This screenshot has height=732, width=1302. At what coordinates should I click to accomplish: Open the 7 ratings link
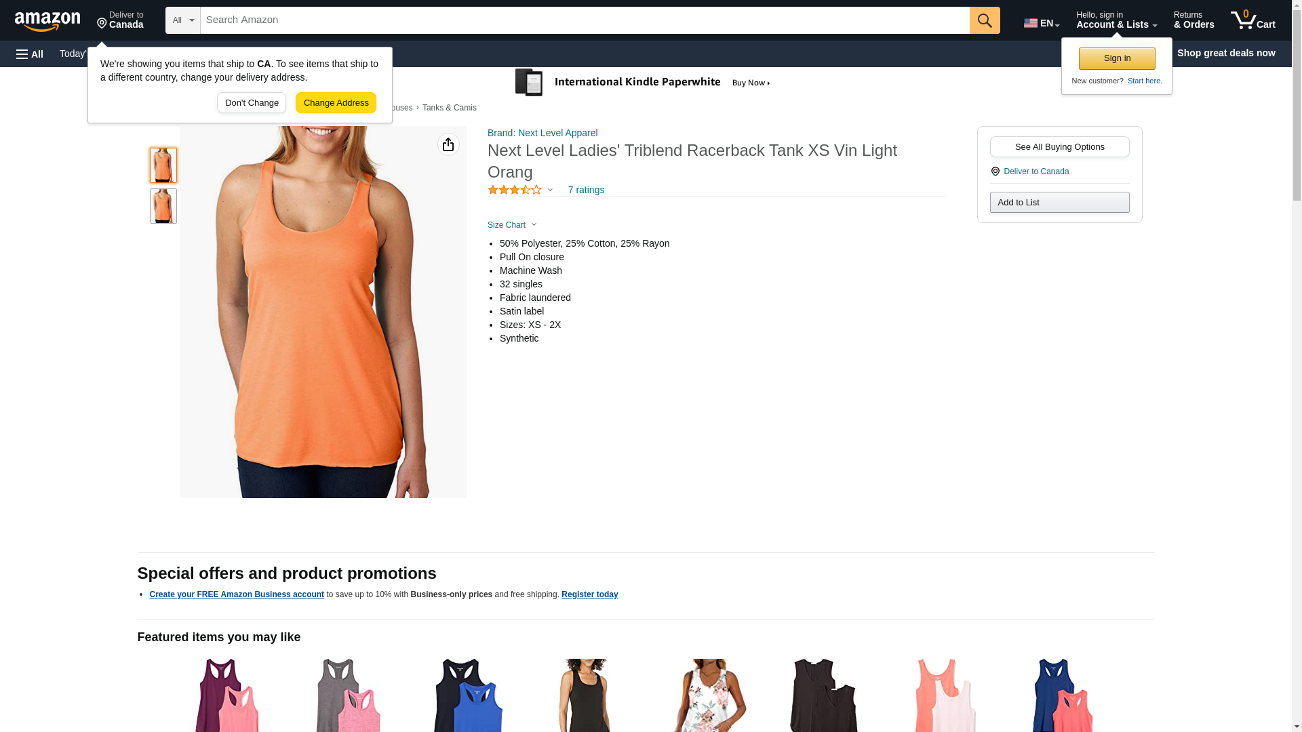[586, 190]
